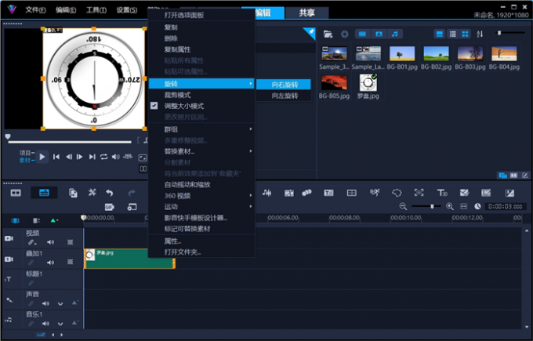The image size is (533, 341).
Task: Mute the 声音 voice track
Action: point(45,303)
